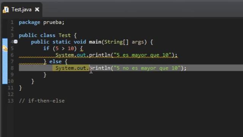Image resolution: width=243 pixels, height=137 pixels.
Task: Click comment '// if-then-else' on line 13
Action: pos(42,101)
